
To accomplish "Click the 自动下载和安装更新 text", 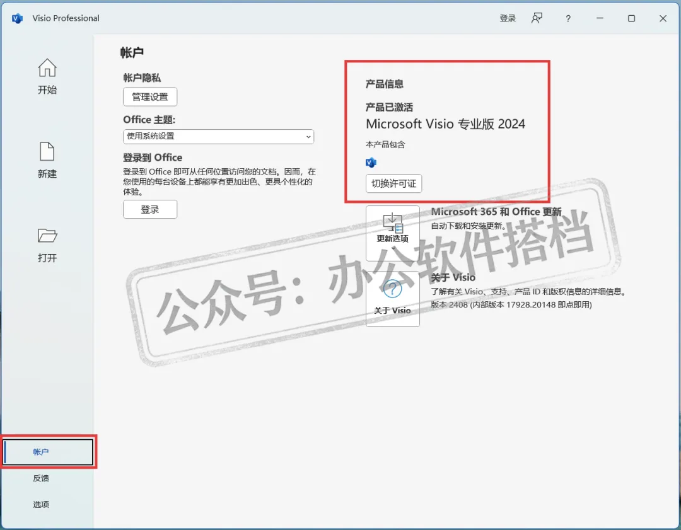I will (468, 226).
